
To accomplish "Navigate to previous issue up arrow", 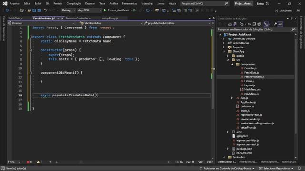I will [x=50, y=162].
